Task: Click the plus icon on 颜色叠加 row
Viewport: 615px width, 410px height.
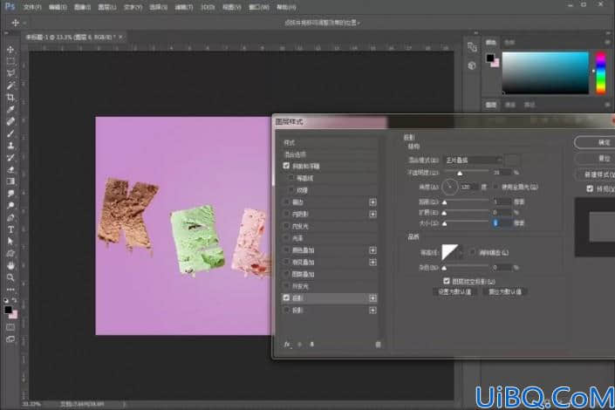Action: pyautogui.click(x=372, y=250)
